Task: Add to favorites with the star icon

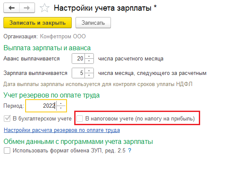Action: [44, 8]
